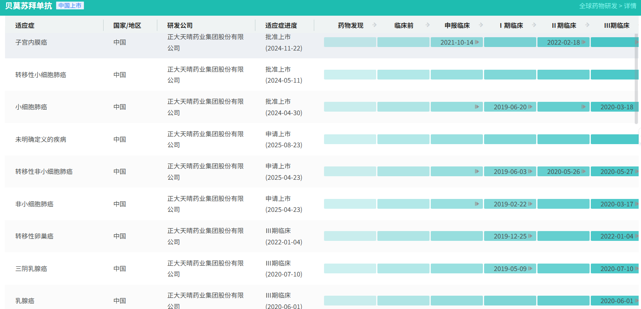
Task: Click the 非小细胞肺癌 indication
Action: click(34, 204)
